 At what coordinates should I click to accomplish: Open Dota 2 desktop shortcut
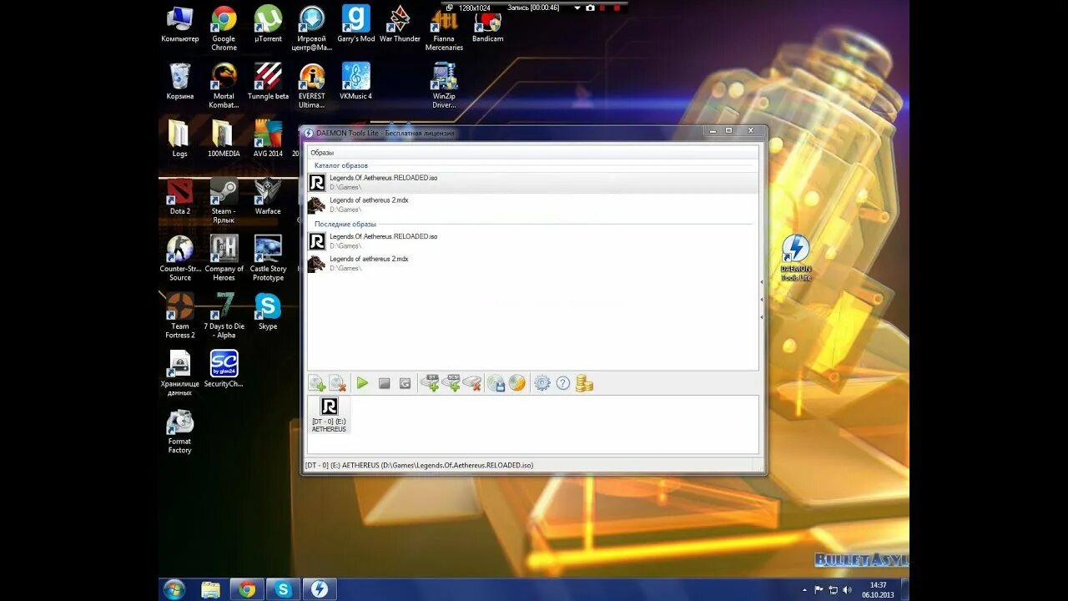pyautogui.click(x=179, y=197)
